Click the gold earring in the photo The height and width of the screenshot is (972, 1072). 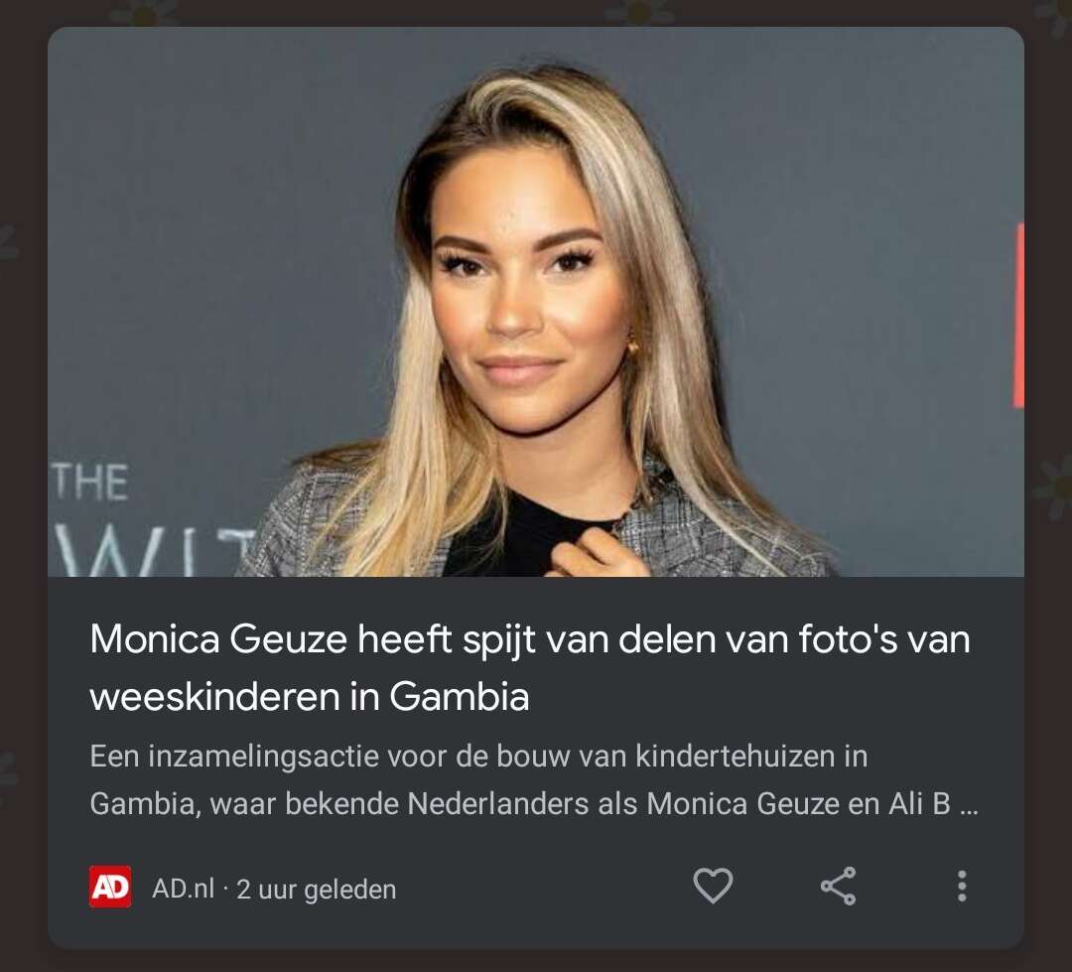[x=632, y=345]
